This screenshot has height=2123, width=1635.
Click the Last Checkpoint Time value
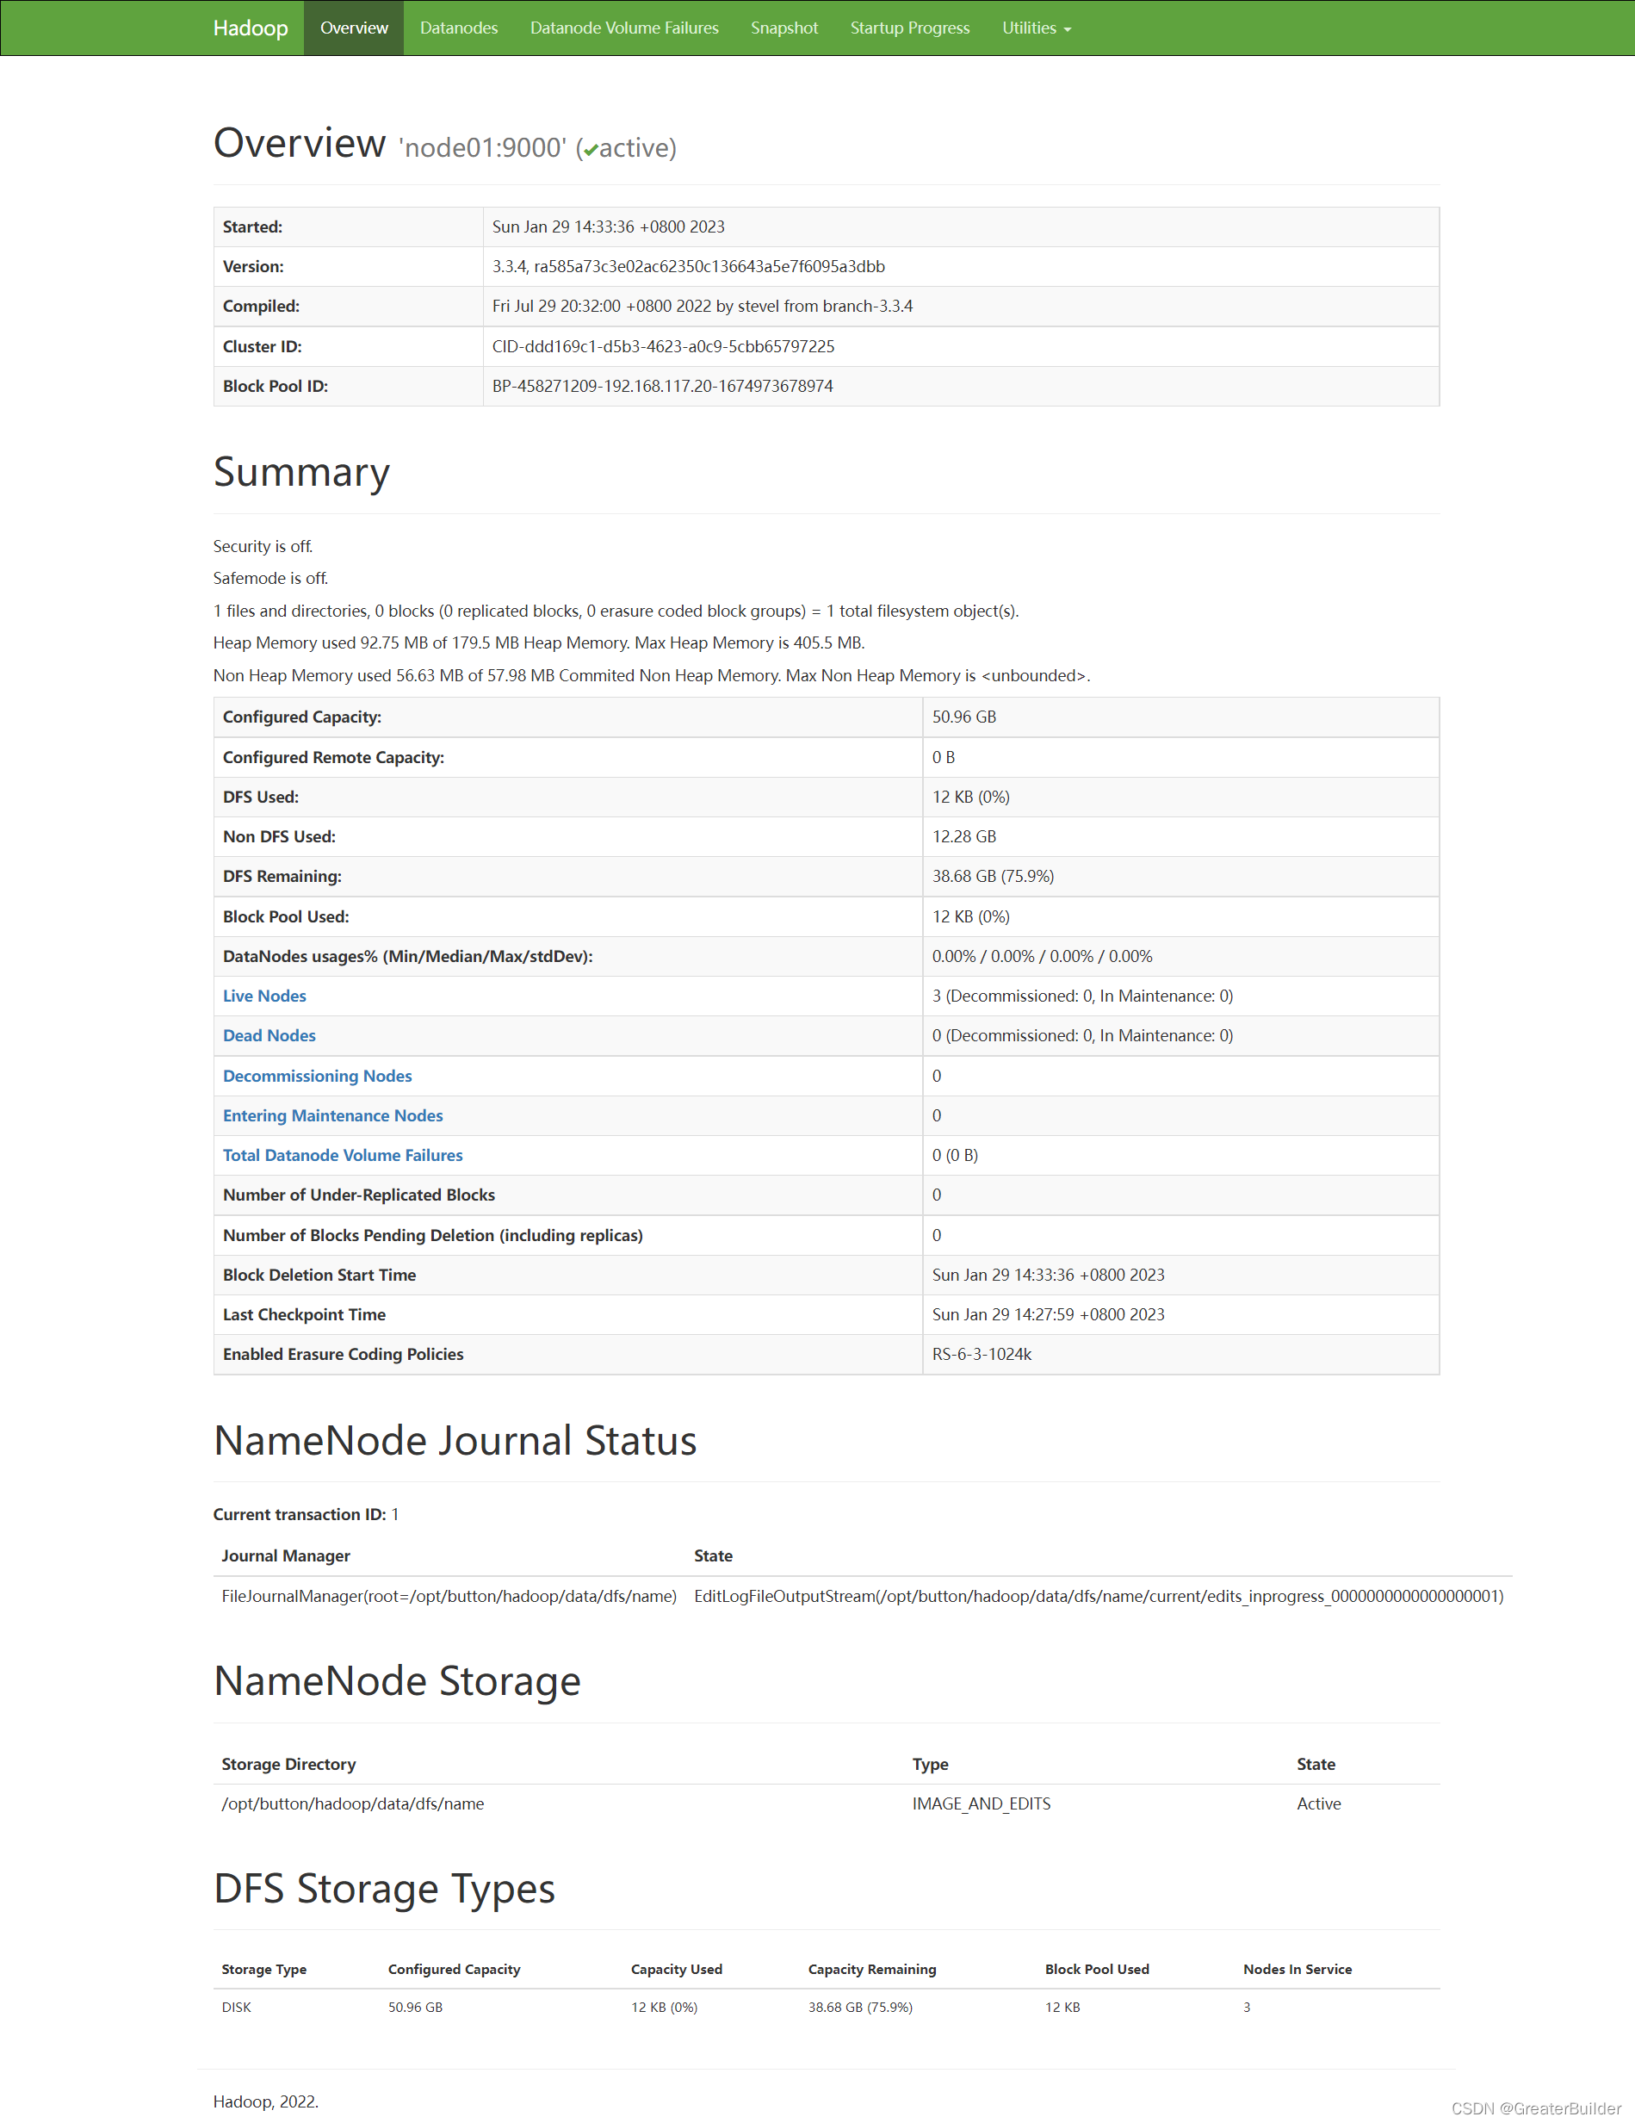coord(1048,1314)
